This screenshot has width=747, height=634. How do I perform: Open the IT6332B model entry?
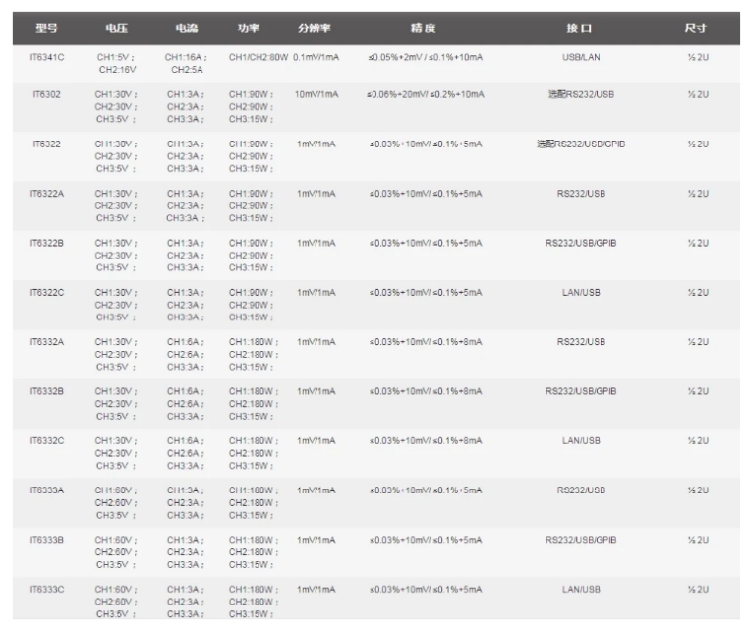47,391
